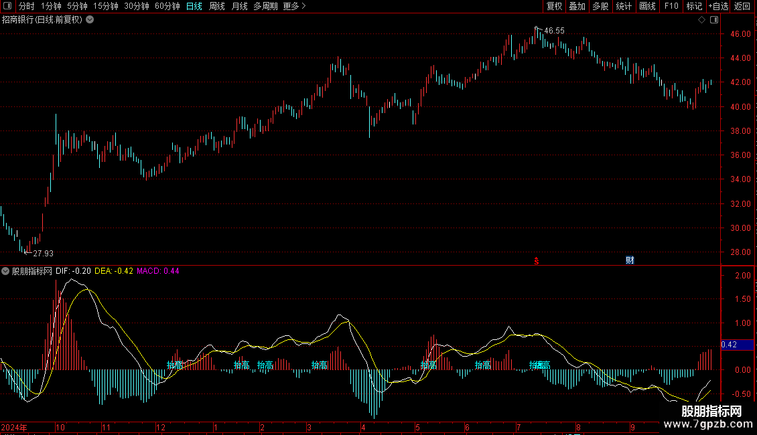Switch to 分时 intraday view
This screenshot has height=435, width=757.
(27, 6)
